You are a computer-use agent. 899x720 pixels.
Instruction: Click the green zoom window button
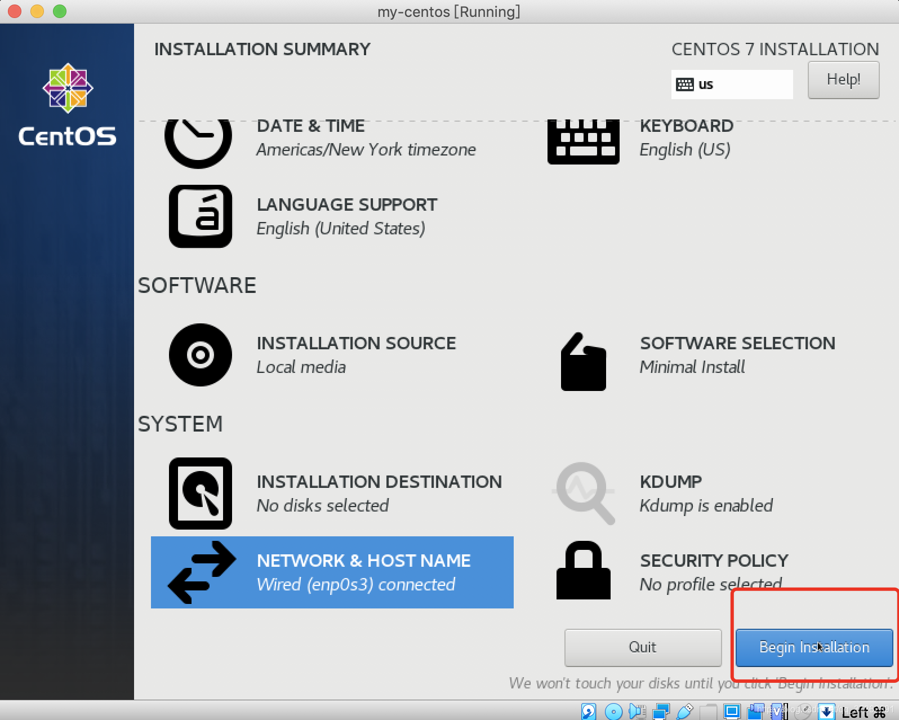[60, 11]
